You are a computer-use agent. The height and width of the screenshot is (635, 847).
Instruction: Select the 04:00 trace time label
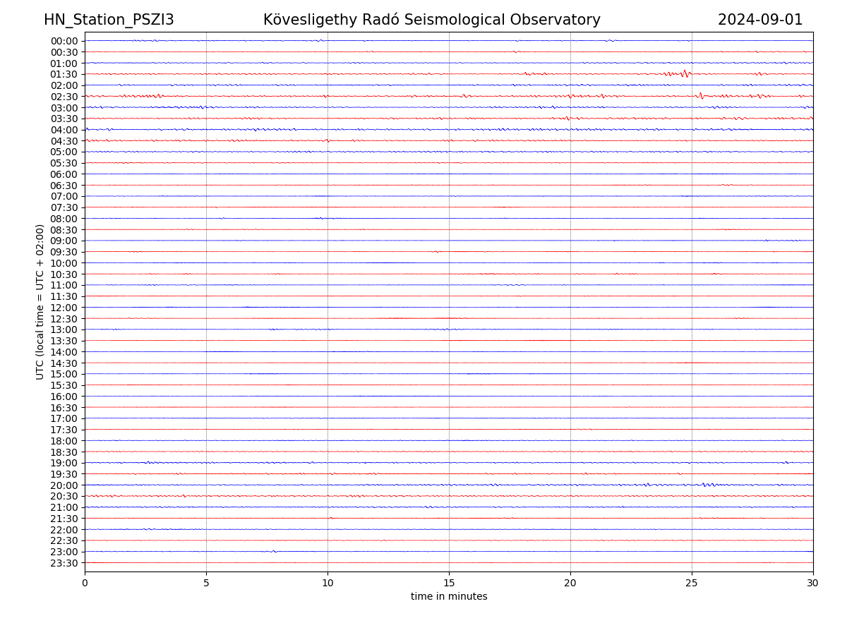tap(64, 130)
